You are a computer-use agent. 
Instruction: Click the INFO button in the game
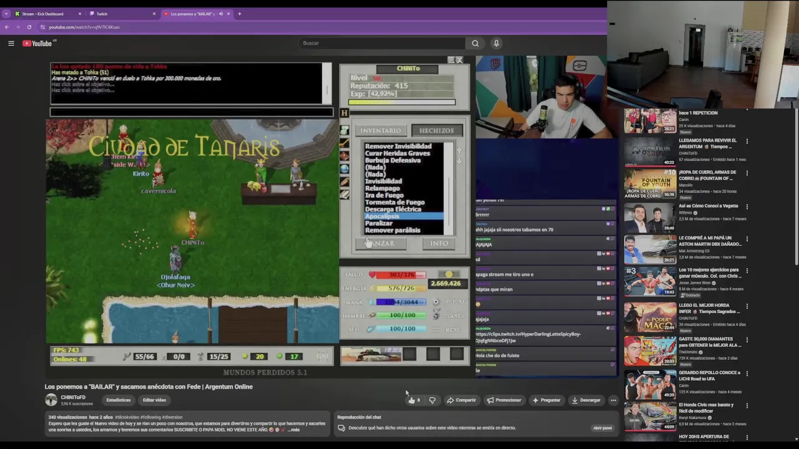pos(439,243)
